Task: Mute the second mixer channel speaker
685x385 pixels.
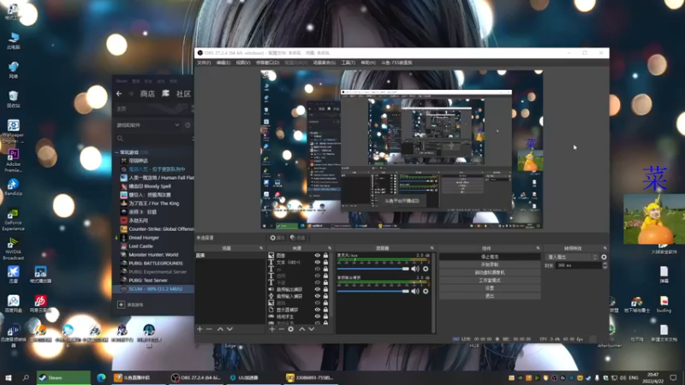Action: pos(415,291)
